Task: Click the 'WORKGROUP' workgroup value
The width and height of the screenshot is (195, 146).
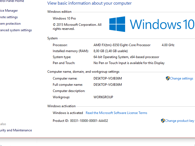Action: click(103, 97)
